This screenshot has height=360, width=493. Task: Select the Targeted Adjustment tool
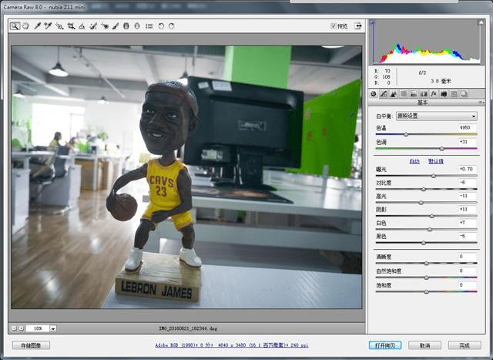[59, 26]
